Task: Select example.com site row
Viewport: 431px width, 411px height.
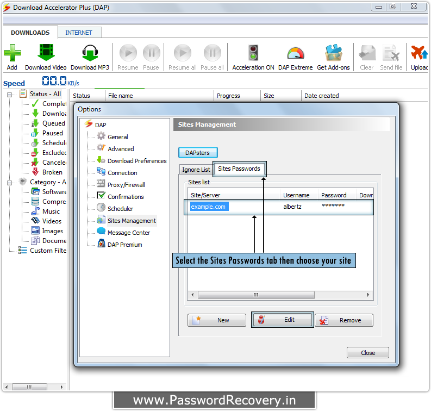Action: coord(279,207)
